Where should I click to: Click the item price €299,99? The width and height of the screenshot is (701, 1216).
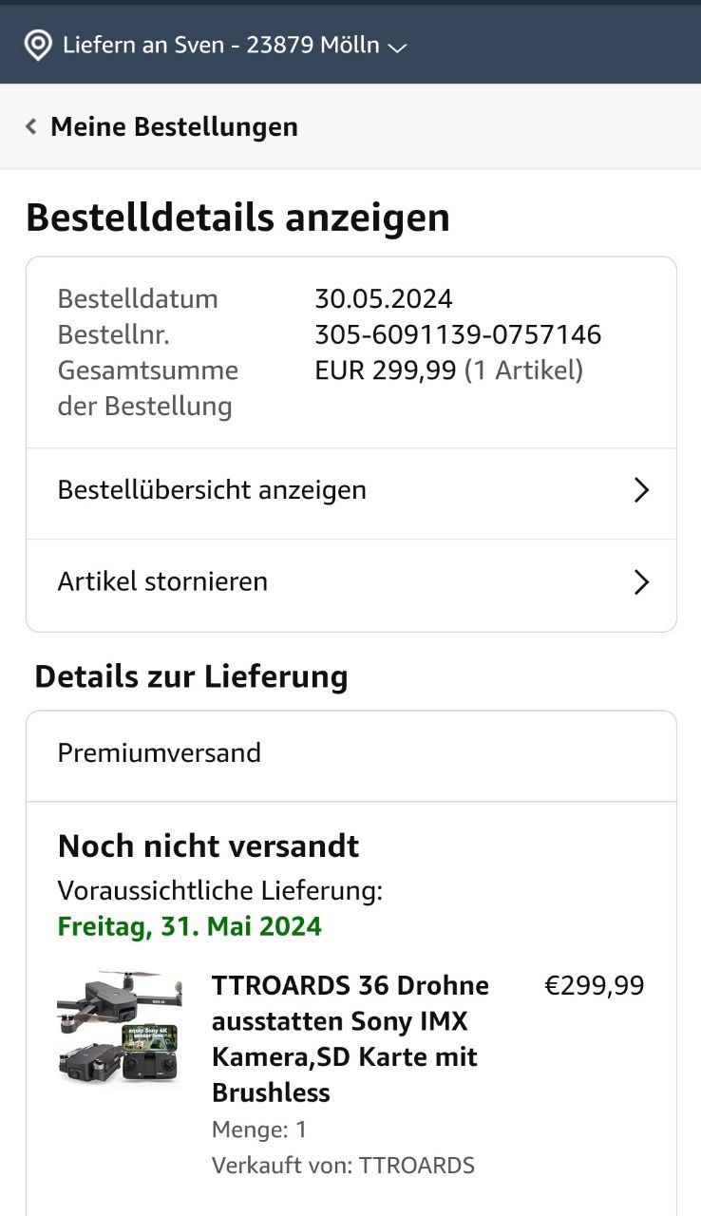pyautogui.click(x=594, y=986)
